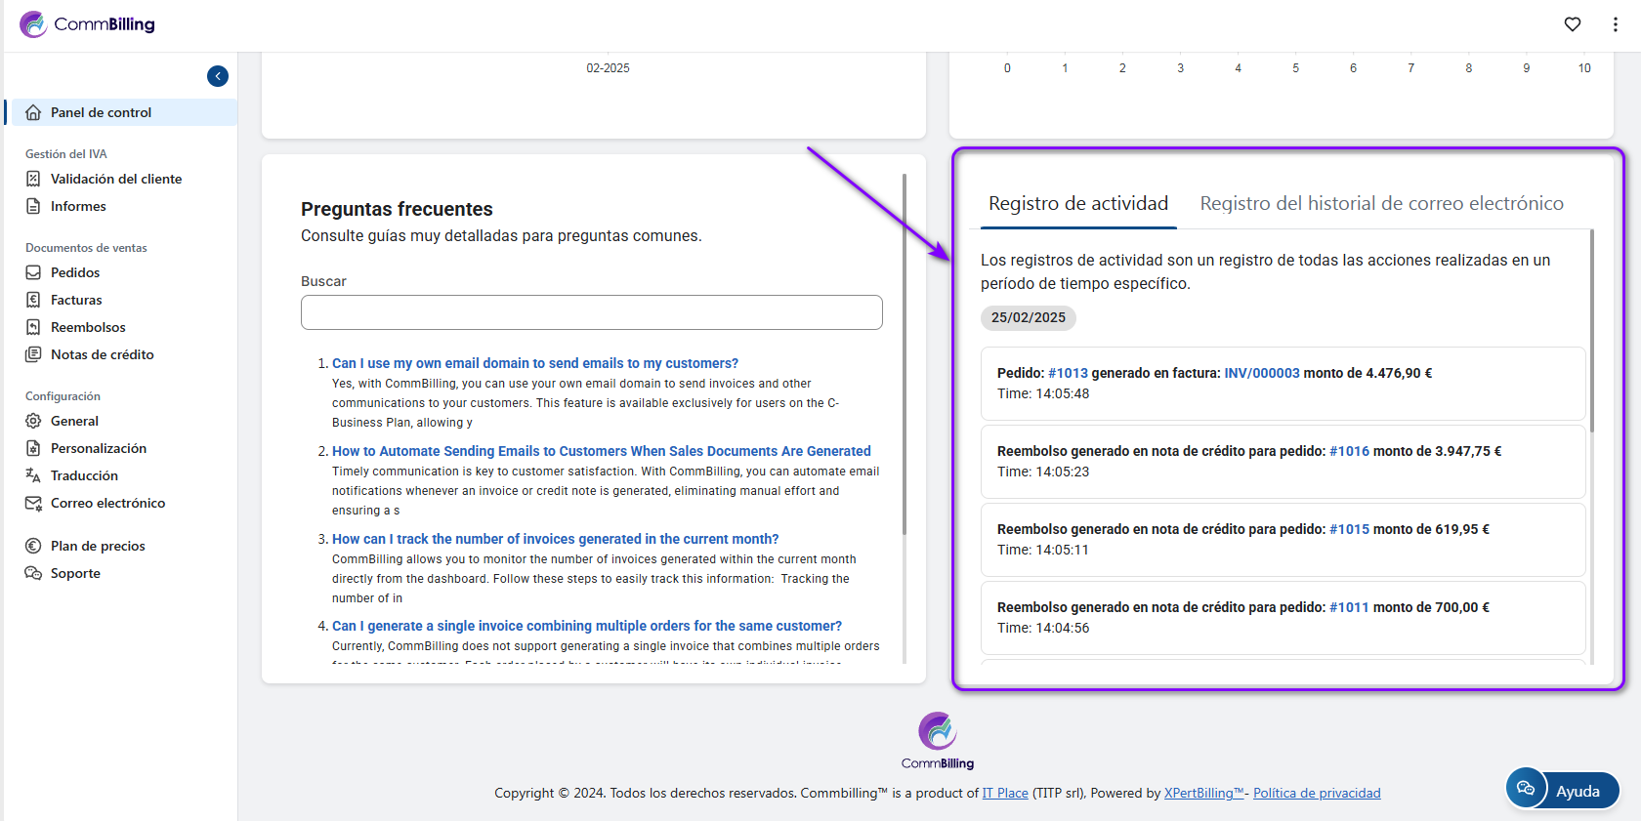Image resolution: width=1641 pixels, height=821 pixels.
Task: Open Correo electrónico settings
Action: (x=107, y=503)
